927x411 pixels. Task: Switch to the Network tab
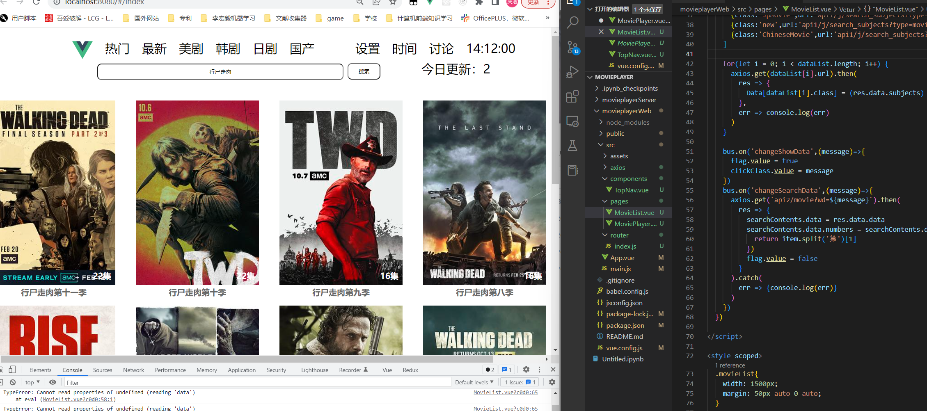point(133,370)
